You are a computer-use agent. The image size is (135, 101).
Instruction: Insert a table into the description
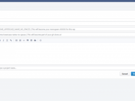click(31, 40)
